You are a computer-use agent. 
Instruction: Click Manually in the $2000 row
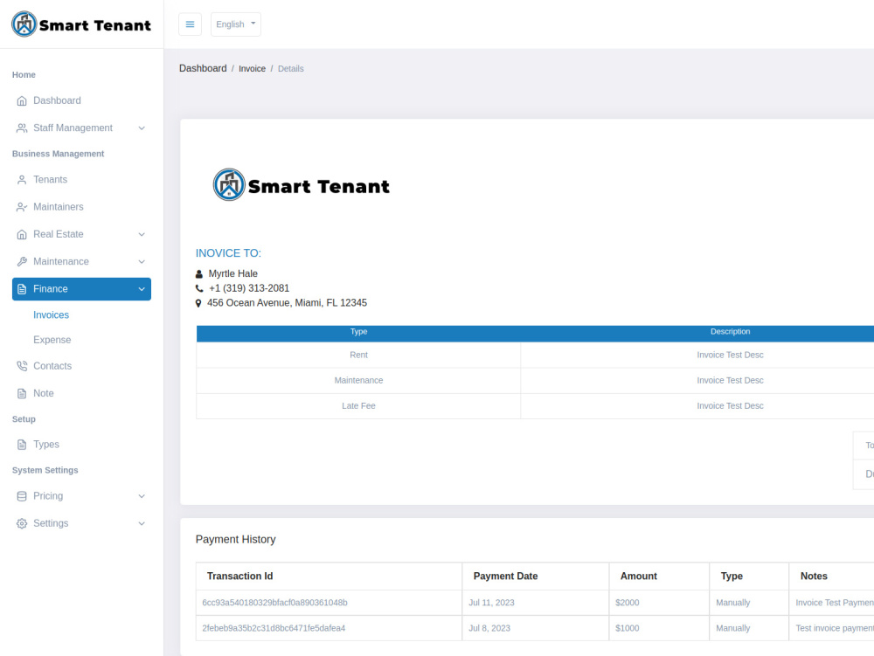(733, 603)
